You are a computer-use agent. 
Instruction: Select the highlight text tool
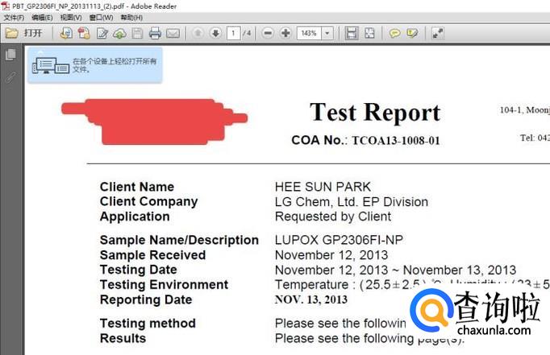(413, 33)
